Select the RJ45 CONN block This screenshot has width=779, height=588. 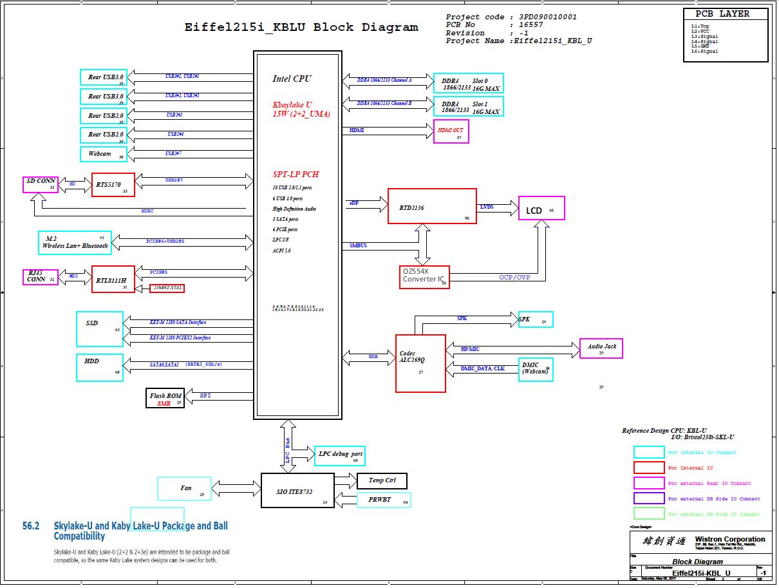pyautogui.click(x=41, y=277)
